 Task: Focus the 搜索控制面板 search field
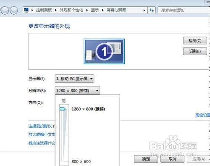tap(184, 10)
